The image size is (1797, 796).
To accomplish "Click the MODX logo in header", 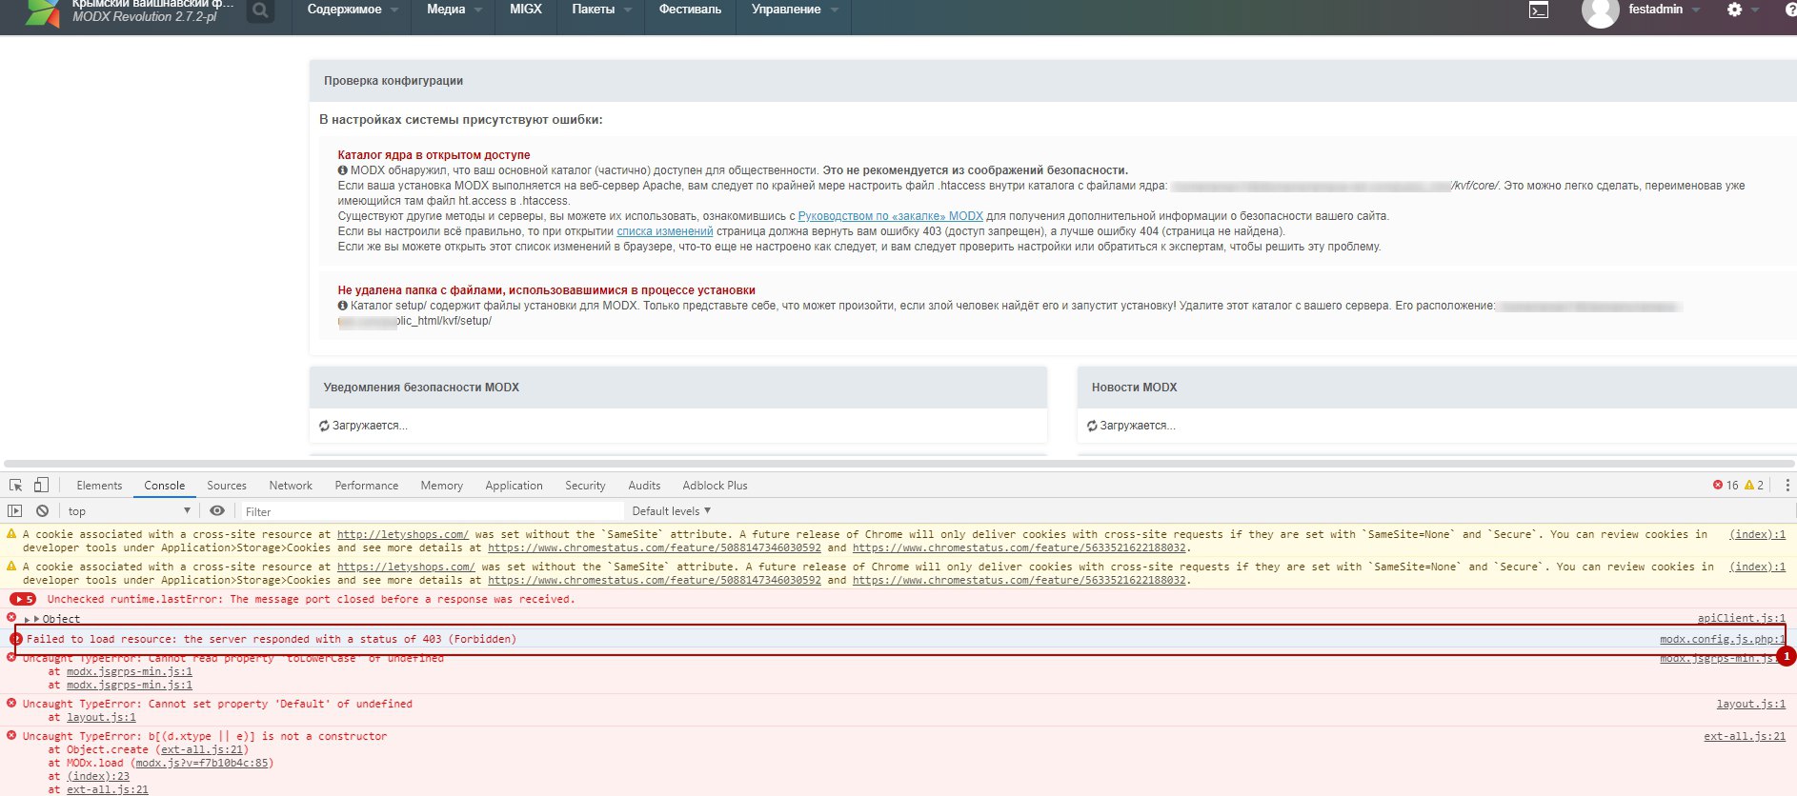I will (x=42, y=13).
